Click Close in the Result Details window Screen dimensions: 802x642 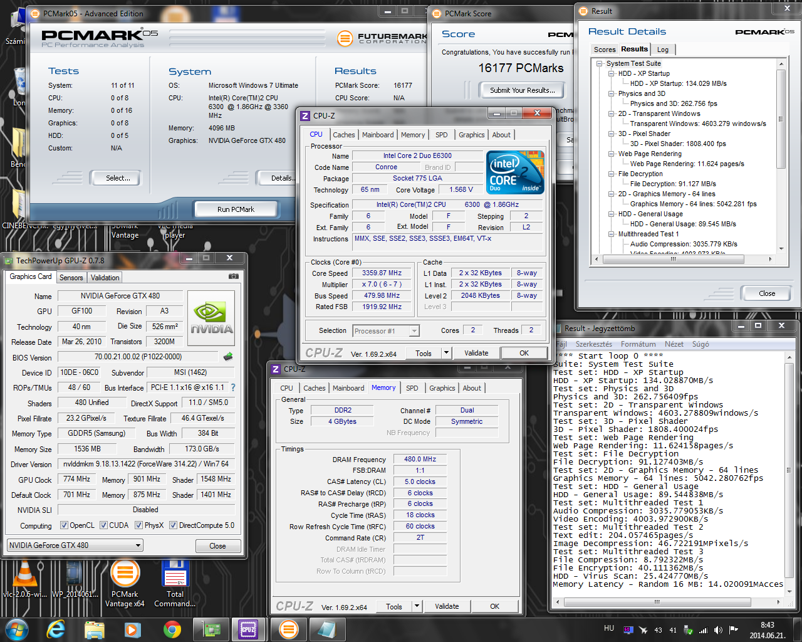click(767, 293)
